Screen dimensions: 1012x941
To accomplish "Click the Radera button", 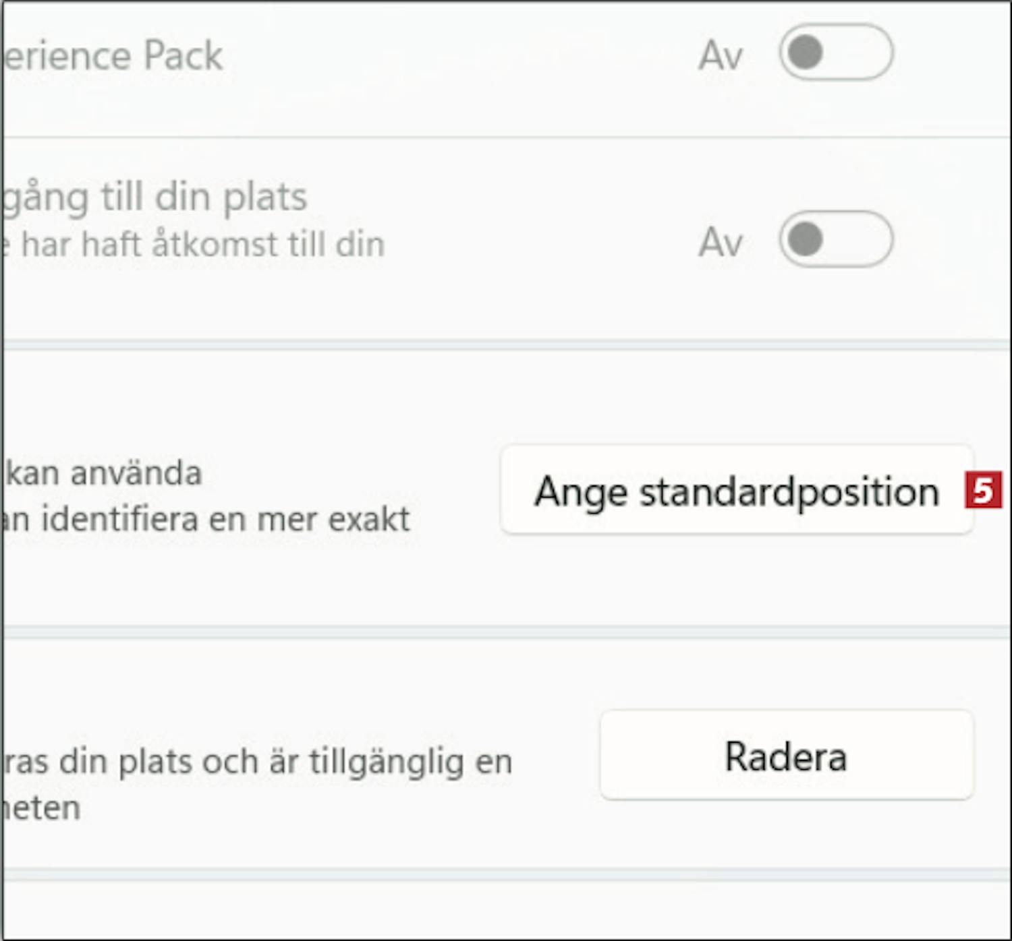I will click(x=787, y=755).
